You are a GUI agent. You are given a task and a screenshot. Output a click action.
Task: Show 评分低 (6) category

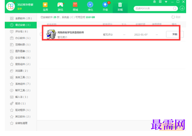[21, 32]
